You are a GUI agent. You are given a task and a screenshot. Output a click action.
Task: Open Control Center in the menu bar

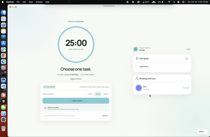pyautogui.click(x=184, y=2)
